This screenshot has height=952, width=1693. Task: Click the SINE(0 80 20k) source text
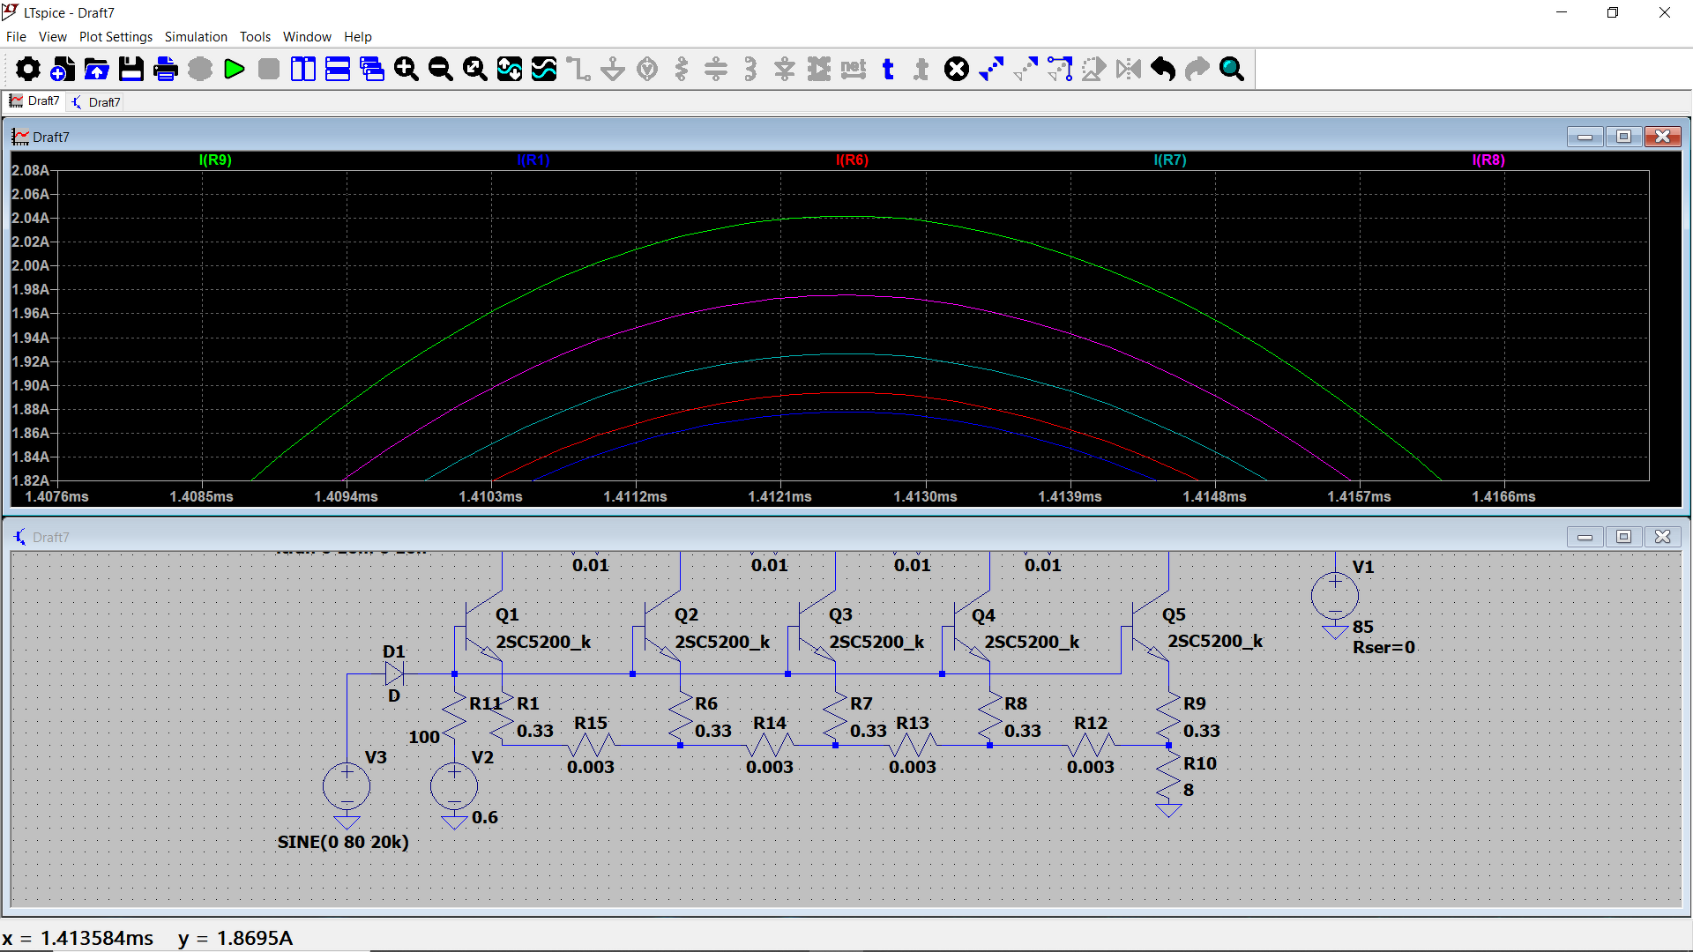coord(343,842)
